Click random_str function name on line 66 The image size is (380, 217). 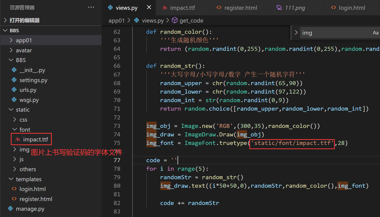pyautogui.click(x=177, y=66)
